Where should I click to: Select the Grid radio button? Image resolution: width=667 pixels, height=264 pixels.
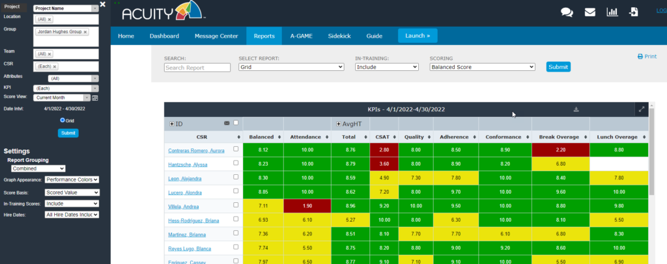pos(63,120)
